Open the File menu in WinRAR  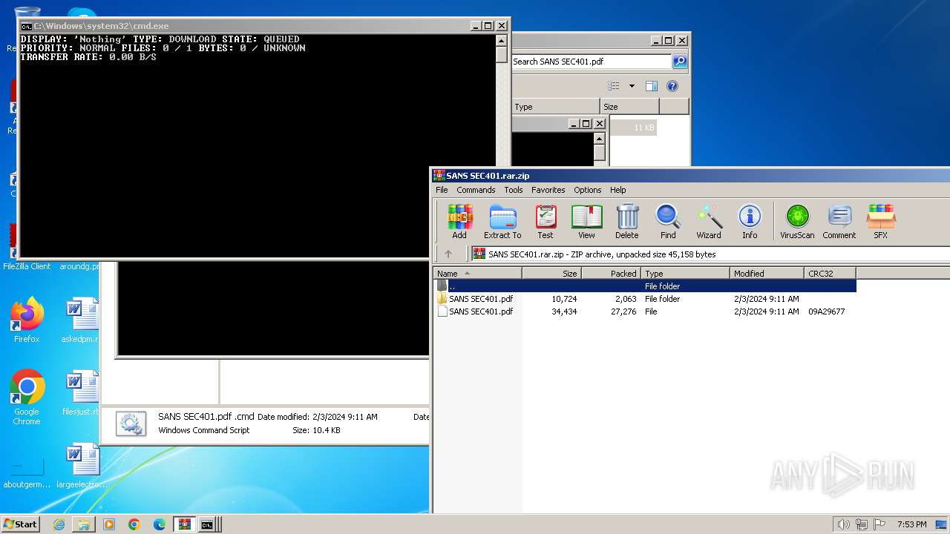pos(442,190)
